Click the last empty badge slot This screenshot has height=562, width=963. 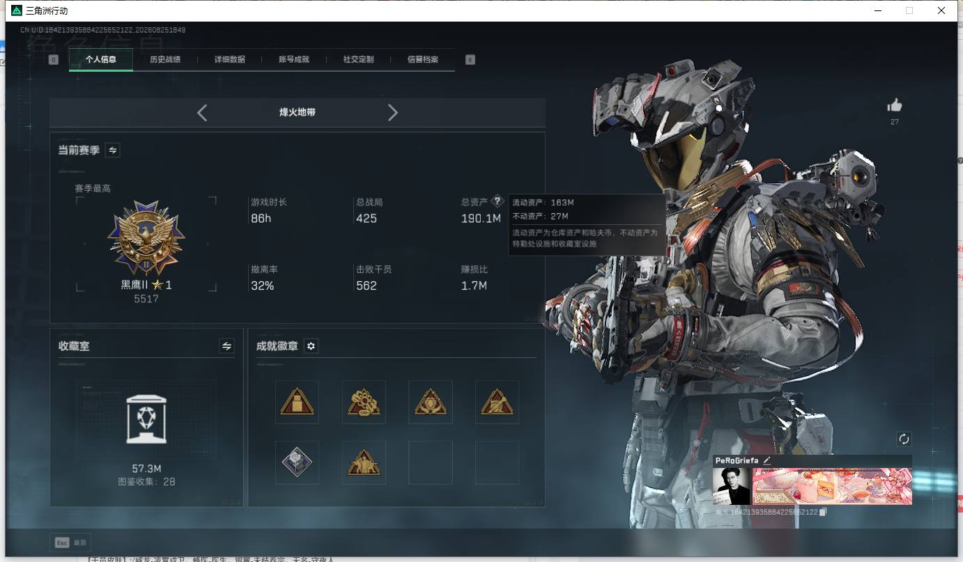pyautogui.click(x=498, y=462)
